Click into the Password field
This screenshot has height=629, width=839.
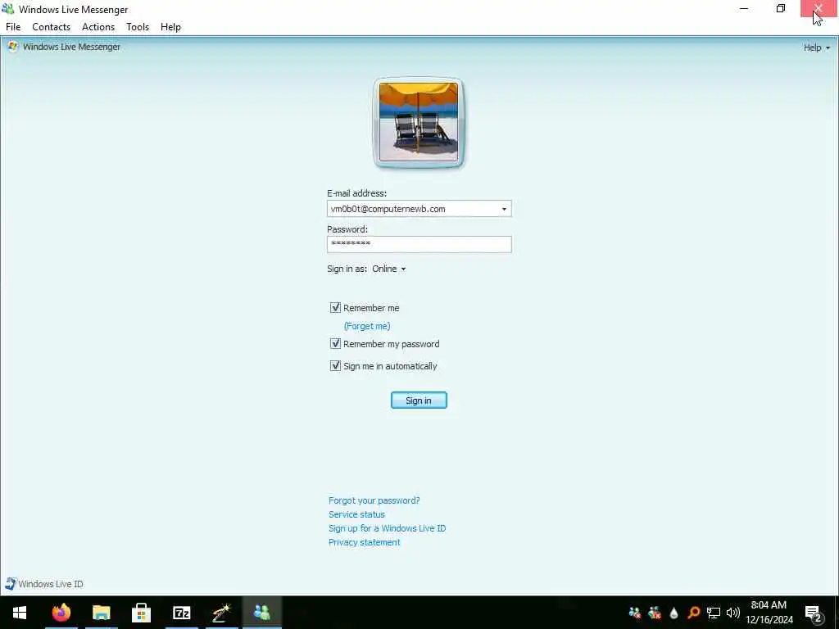coord(419,244)
